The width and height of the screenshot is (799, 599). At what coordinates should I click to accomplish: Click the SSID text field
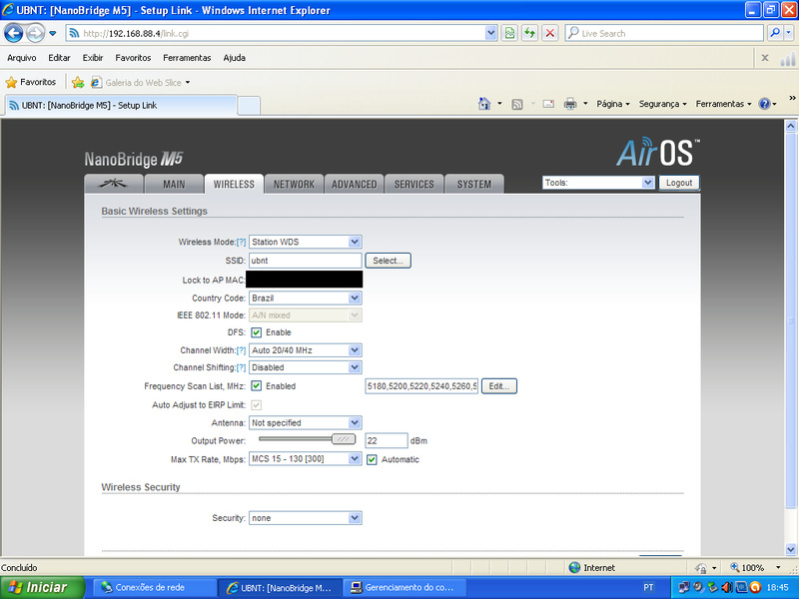(x=306, y=261)
